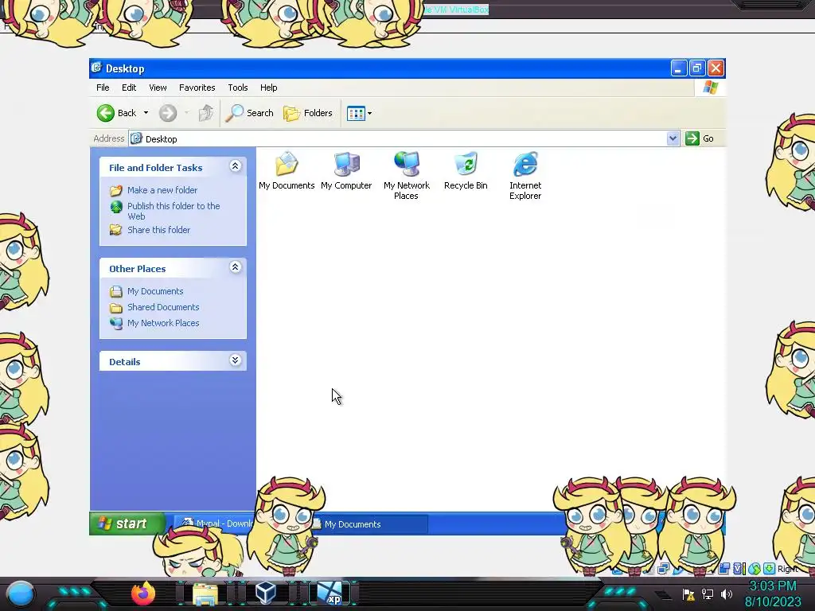Toggle the Folders pane button
The height and width of the screenshot is (611, 815).
pos(308,113)
